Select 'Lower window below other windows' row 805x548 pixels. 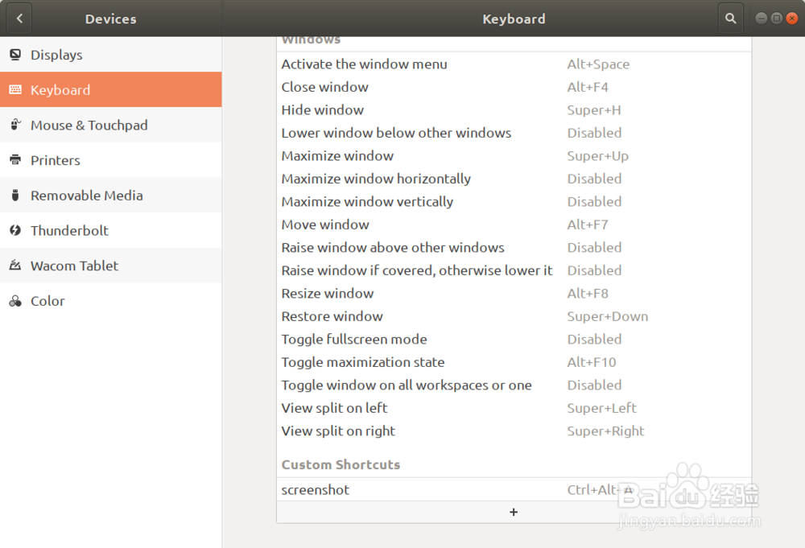[514, 133]
